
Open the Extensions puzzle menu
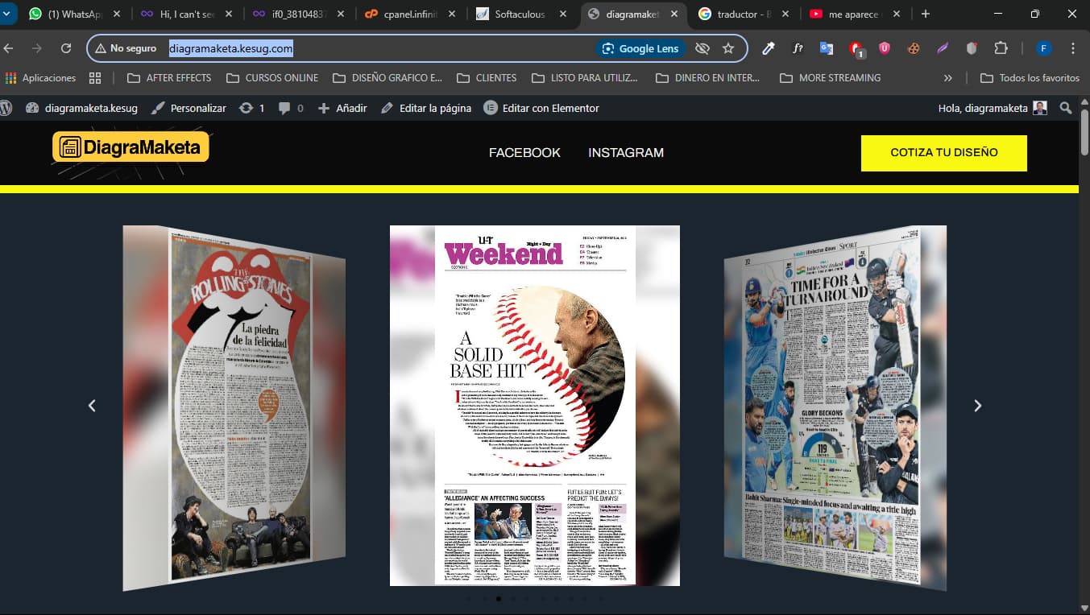click(x=1001, y=48)
